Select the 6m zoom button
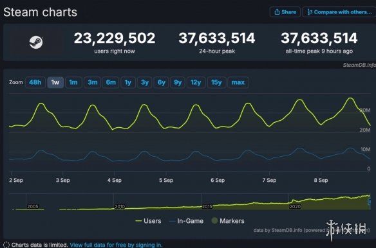The width and height of the screenshot is (376, 248). [x=111, y=82]
